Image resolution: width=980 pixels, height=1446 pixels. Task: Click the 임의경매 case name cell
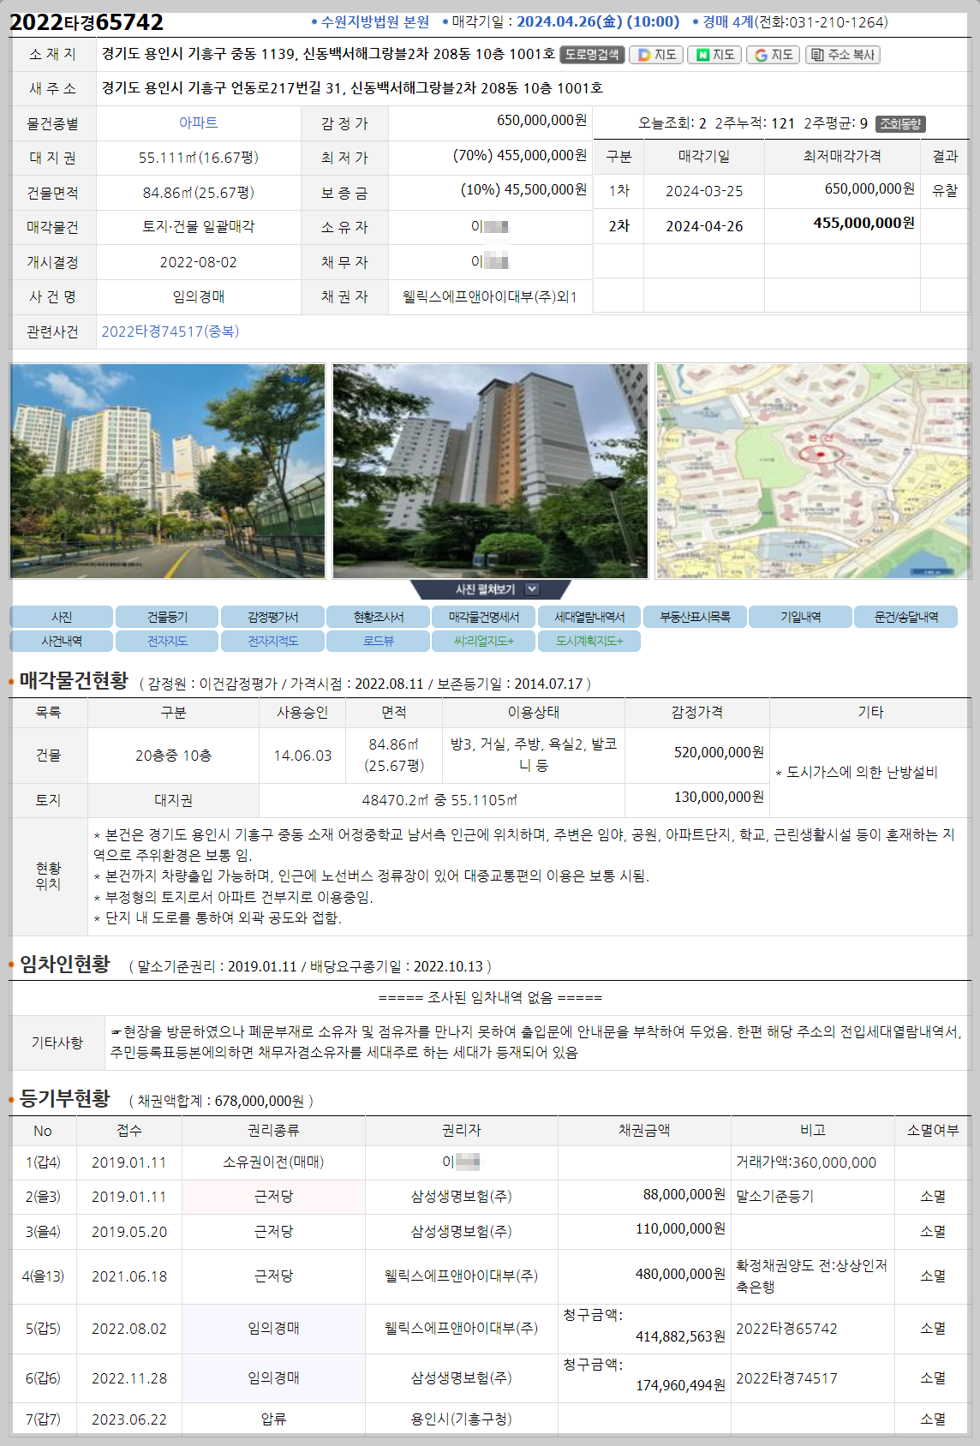198,296
